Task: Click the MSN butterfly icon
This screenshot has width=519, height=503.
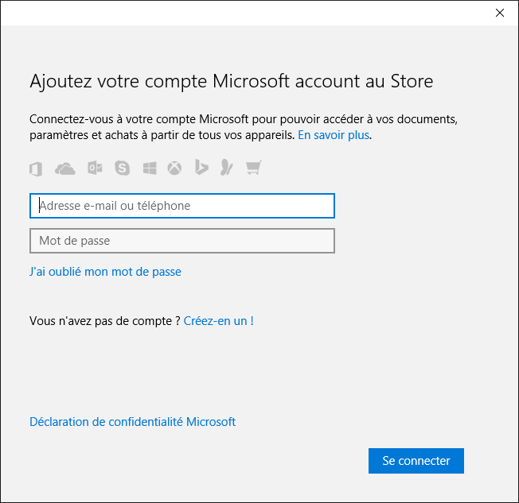Action: [x=227, y=167]
